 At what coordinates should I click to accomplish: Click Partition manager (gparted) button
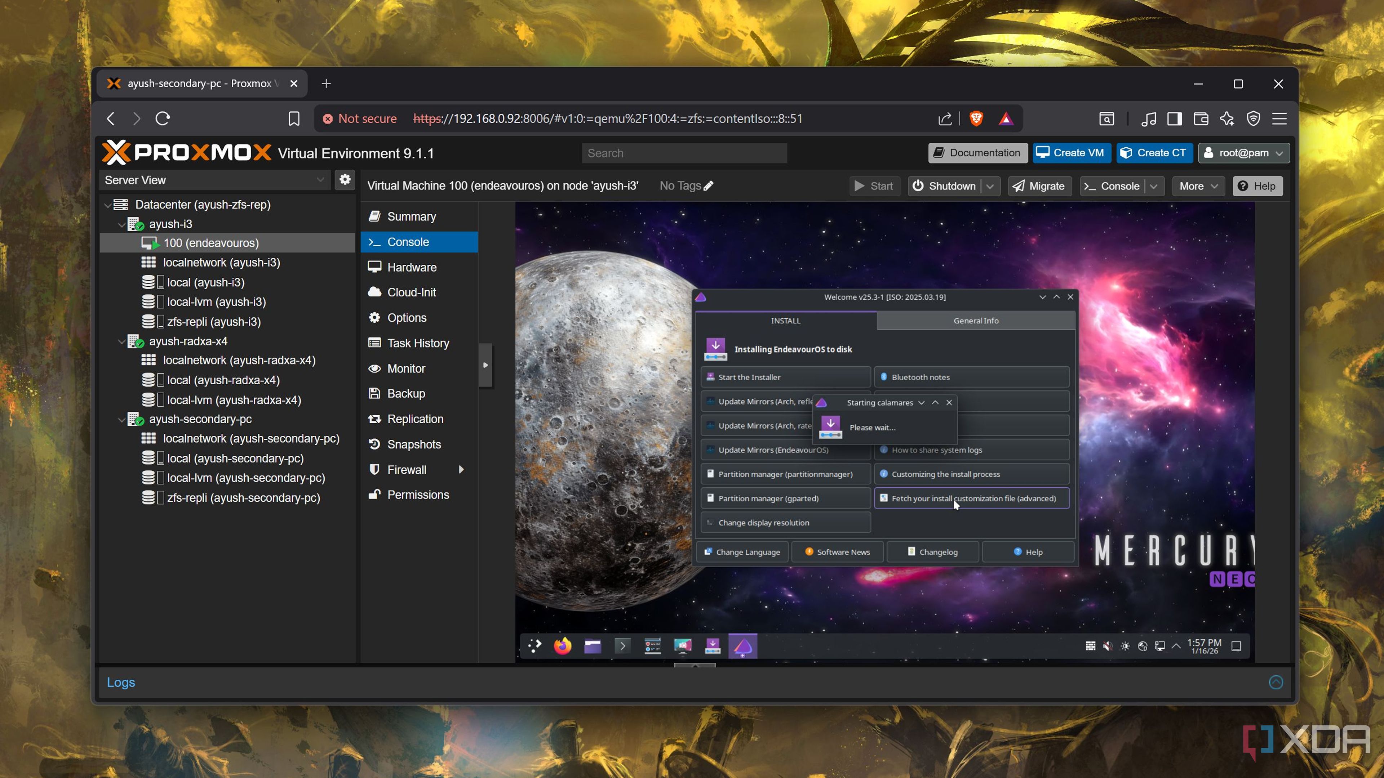786,498
